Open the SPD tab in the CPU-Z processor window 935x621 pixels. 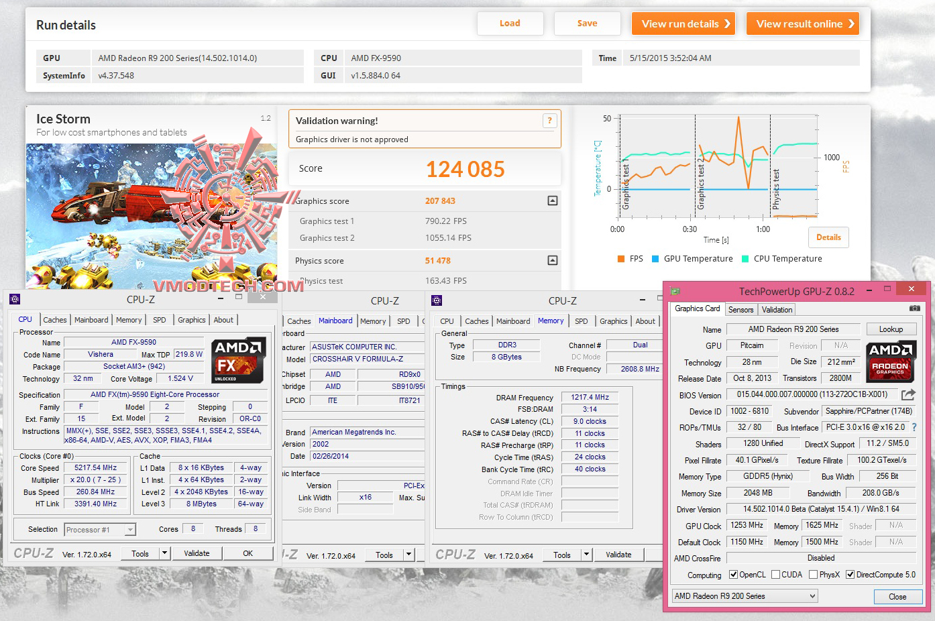coord(160,320)
